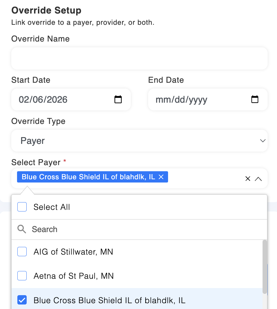
Task: Check the Aetna of St Paul, MN checkbox
Action: click(x=22, y=276)
